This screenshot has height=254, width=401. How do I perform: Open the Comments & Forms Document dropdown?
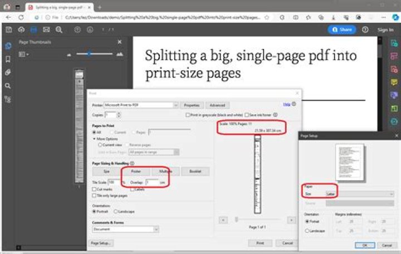(x=125, y=229)
